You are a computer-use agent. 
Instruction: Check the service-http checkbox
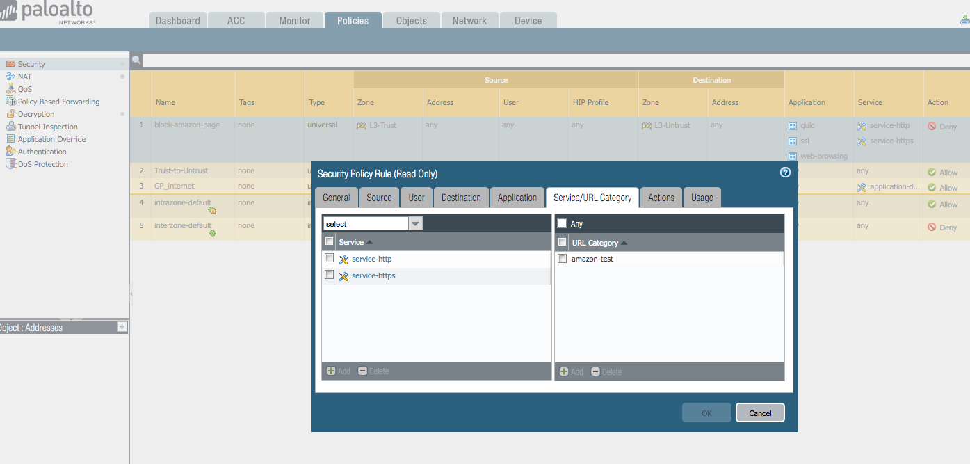tap(330, 258)
